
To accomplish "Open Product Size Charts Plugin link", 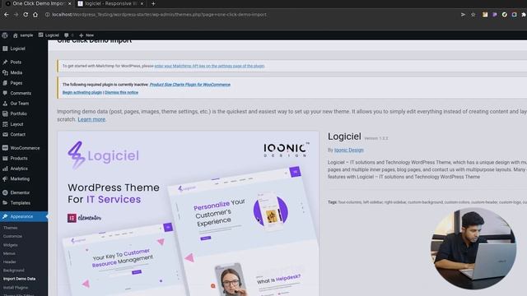I will click(190, 85).
